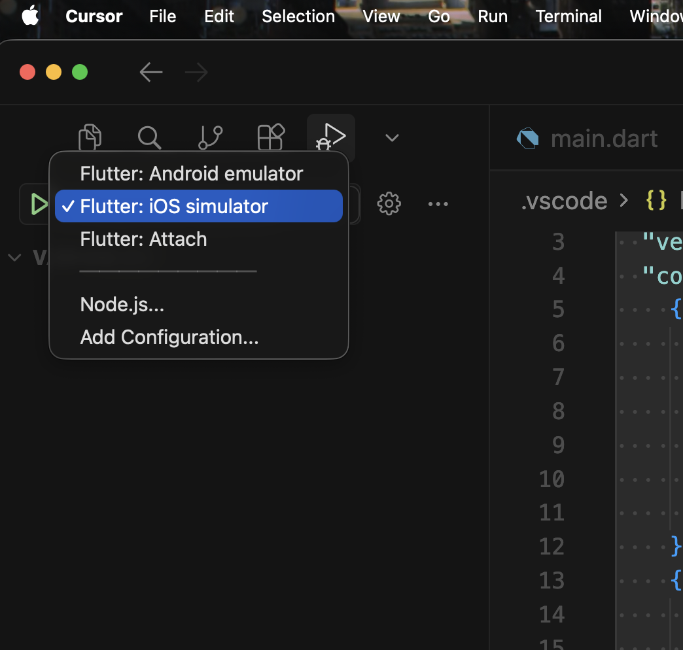683x650 pixels.
Task: Open the Apple menu
Action: click(x=31, y=16)
